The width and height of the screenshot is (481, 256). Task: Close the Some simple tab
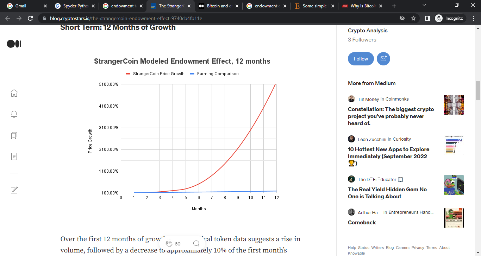332,6
